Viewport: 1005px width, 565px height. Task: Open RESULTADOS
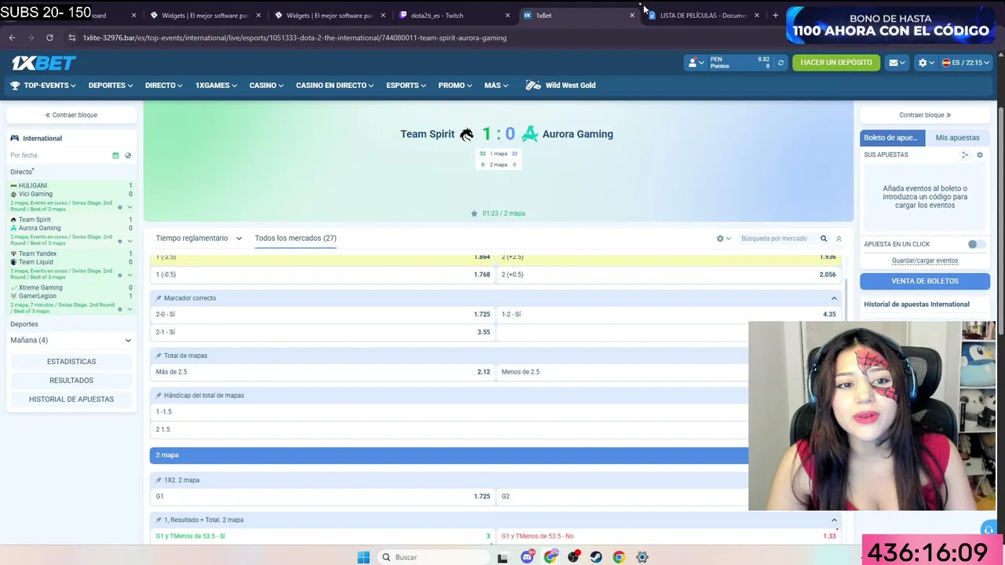tap(71, 381)
